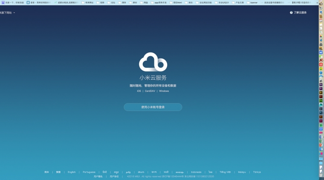The image size is (324, 180).
Task: Open the blue W app in dock
Action: (321, 52)
